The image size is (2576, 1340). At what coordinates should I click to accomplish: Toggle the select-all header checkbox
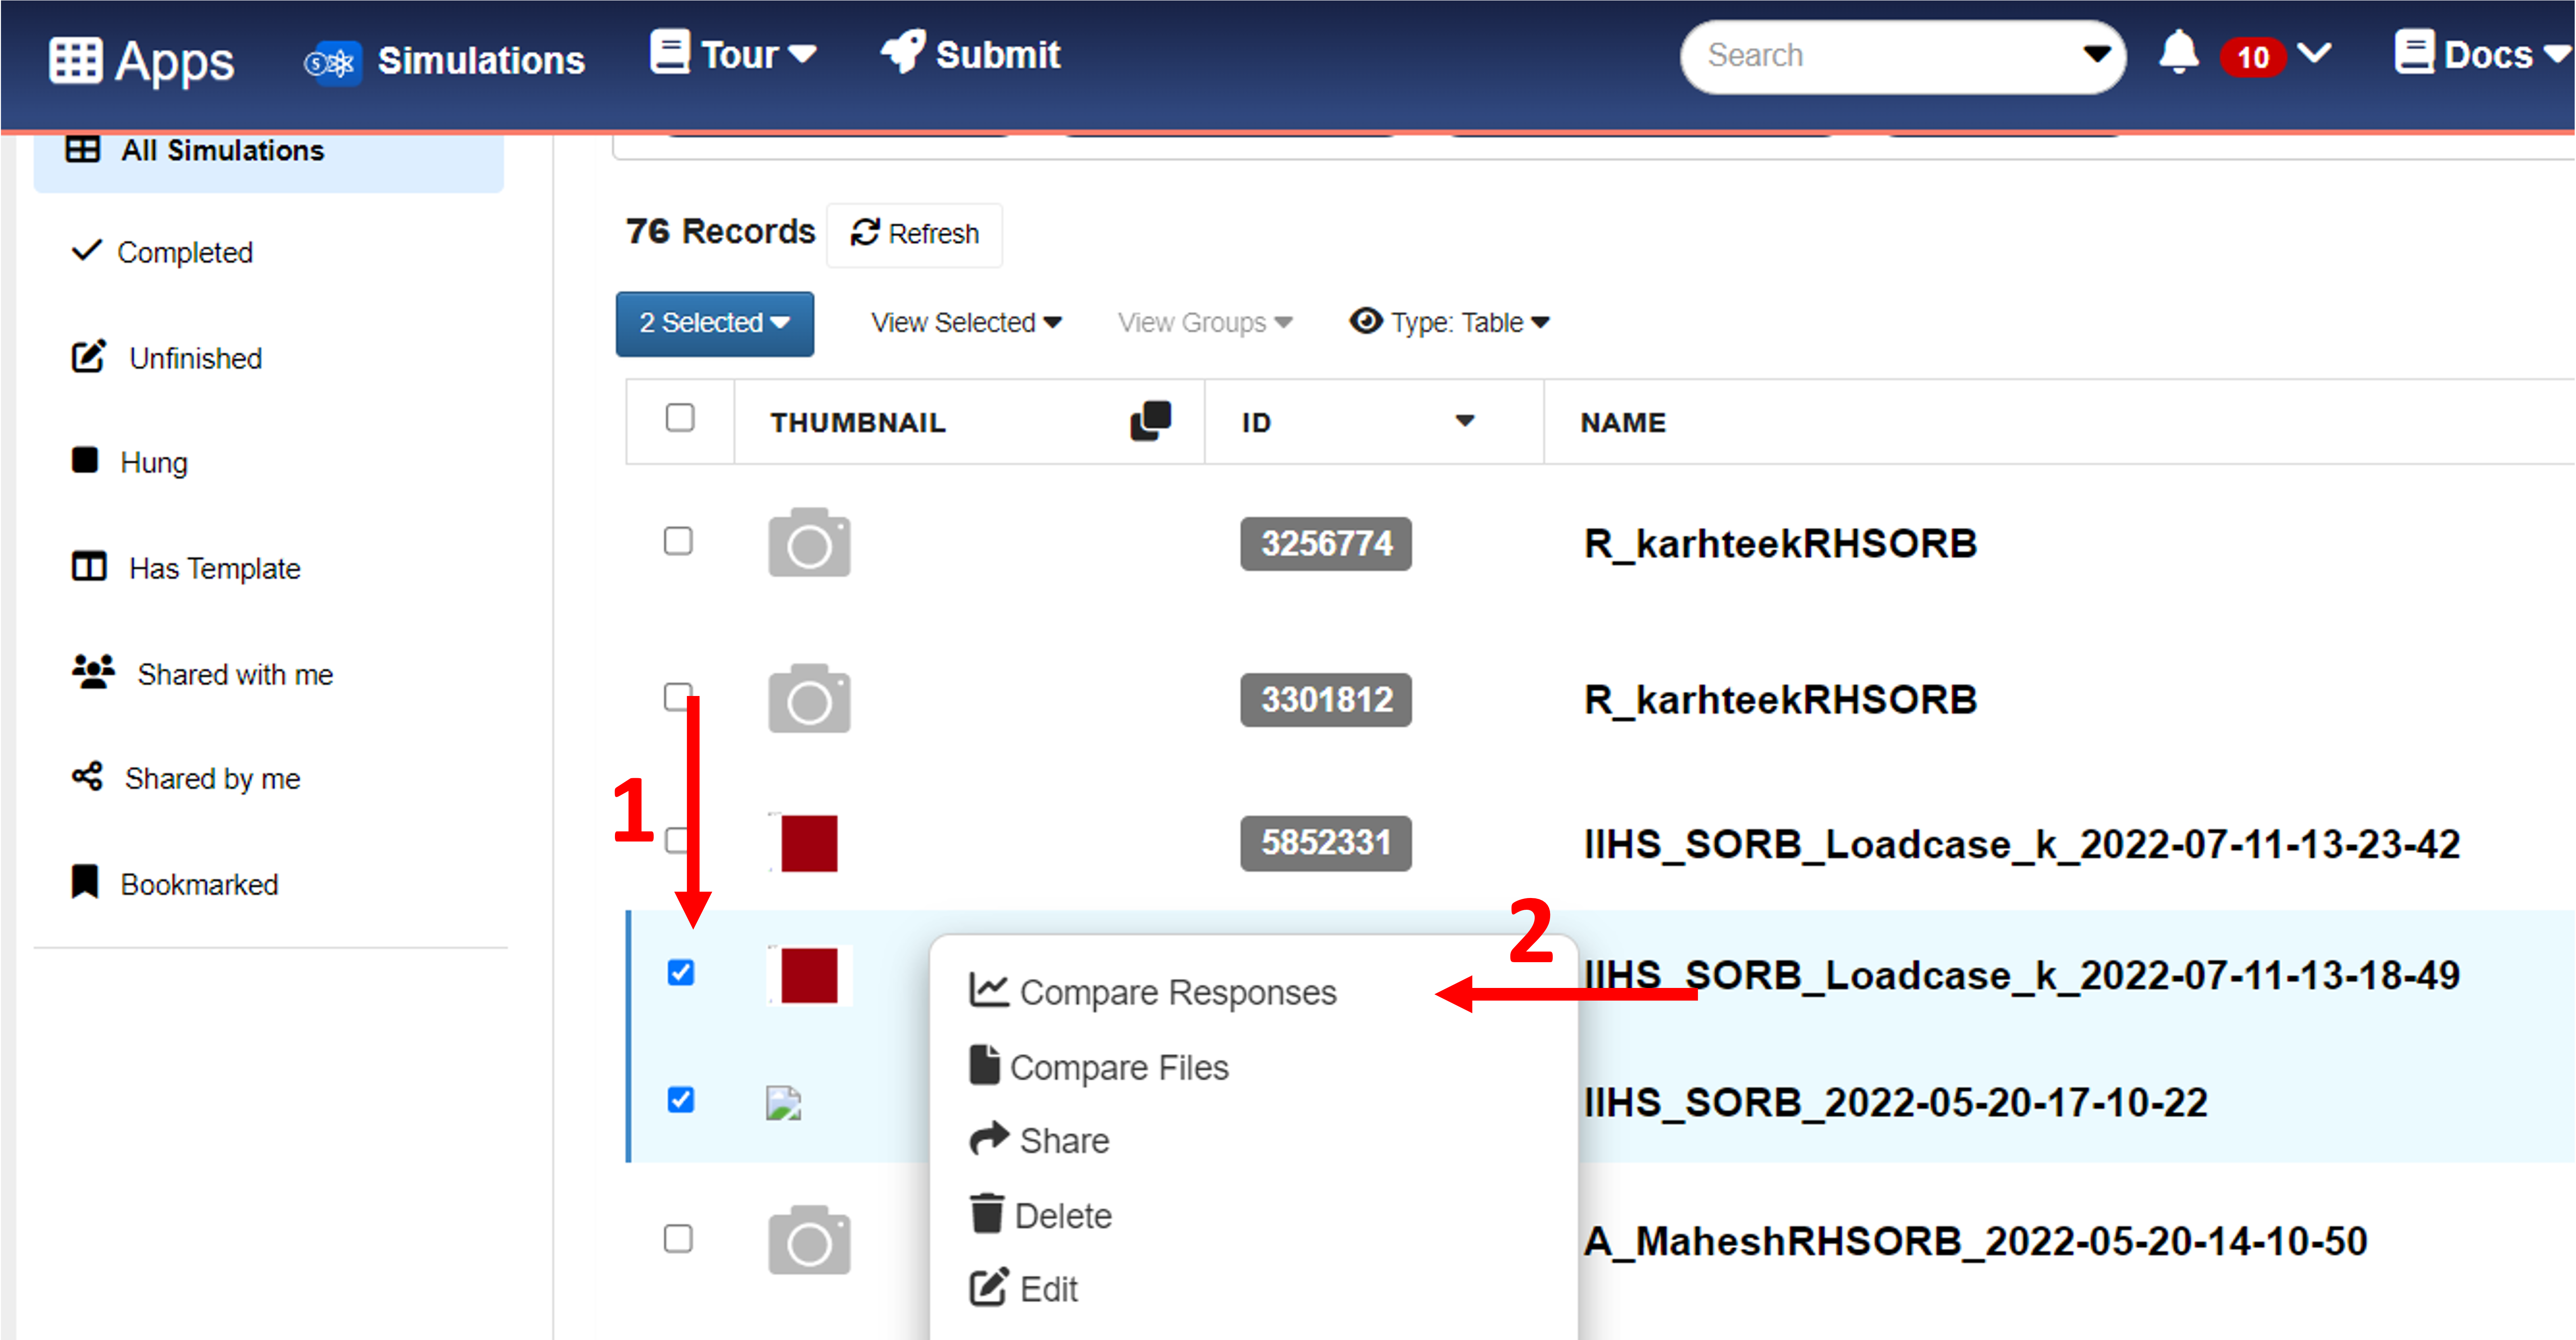coord(680,417)
